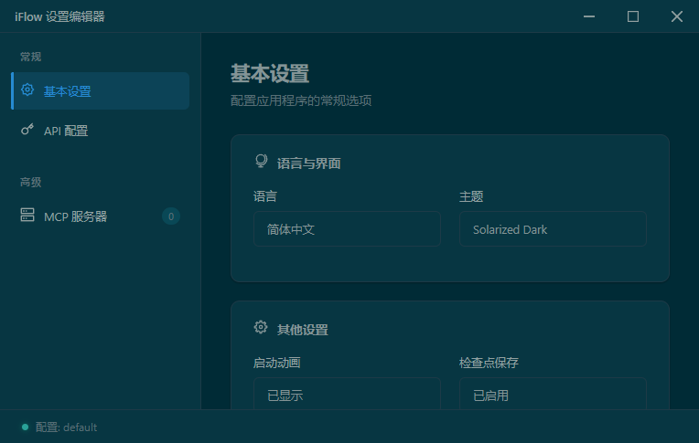
Task: Click the gear icon beside 基本设置 in sidebar
Action: click(x=27, y=90)
